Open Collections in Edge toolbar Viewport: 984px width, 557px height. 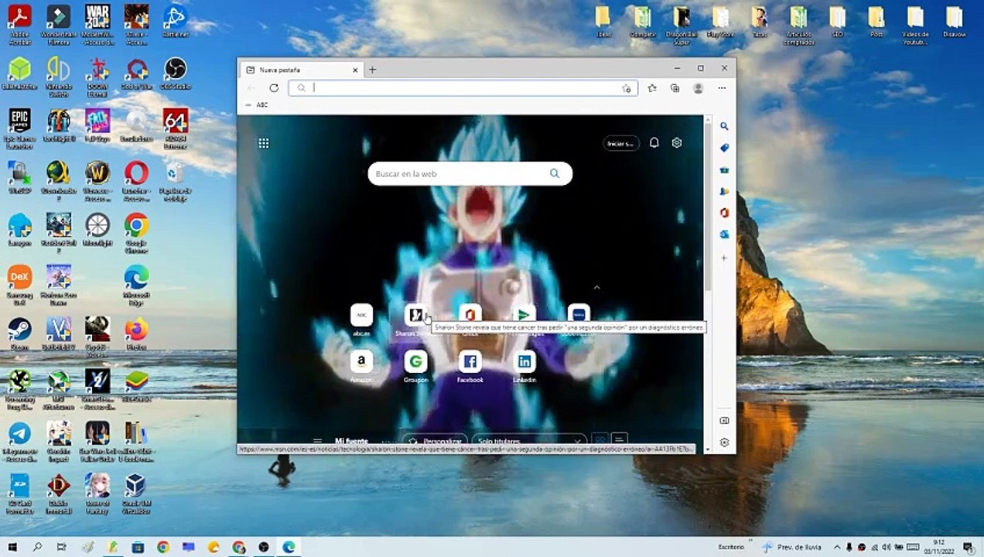tap(675, 88)
